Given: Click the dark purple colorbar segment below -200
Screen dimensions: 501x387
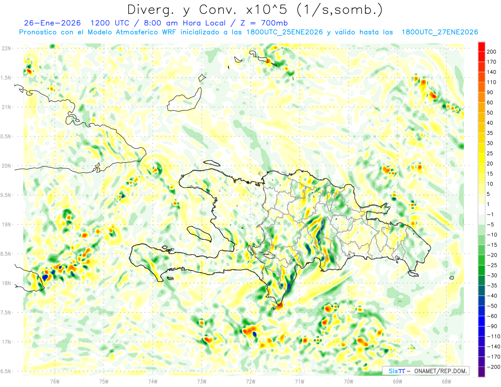Looking at the screenshot, I should pos(481,372).
